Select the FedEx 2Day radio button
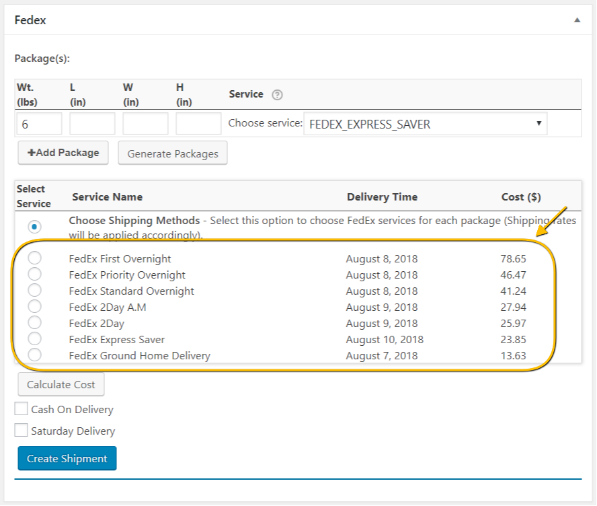The width and height of the screenshot is (597, 506). click(34, 323)
